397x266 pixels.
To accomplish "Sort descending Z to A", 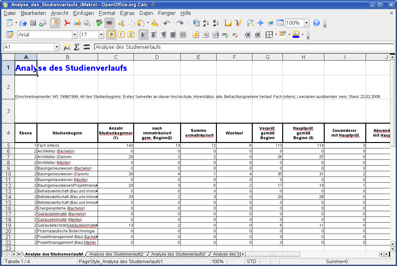I will [x=216, y=23].
